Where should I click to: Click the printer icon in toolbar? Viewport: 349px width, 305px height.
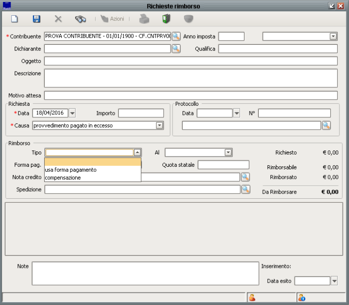tap(145, 19)
